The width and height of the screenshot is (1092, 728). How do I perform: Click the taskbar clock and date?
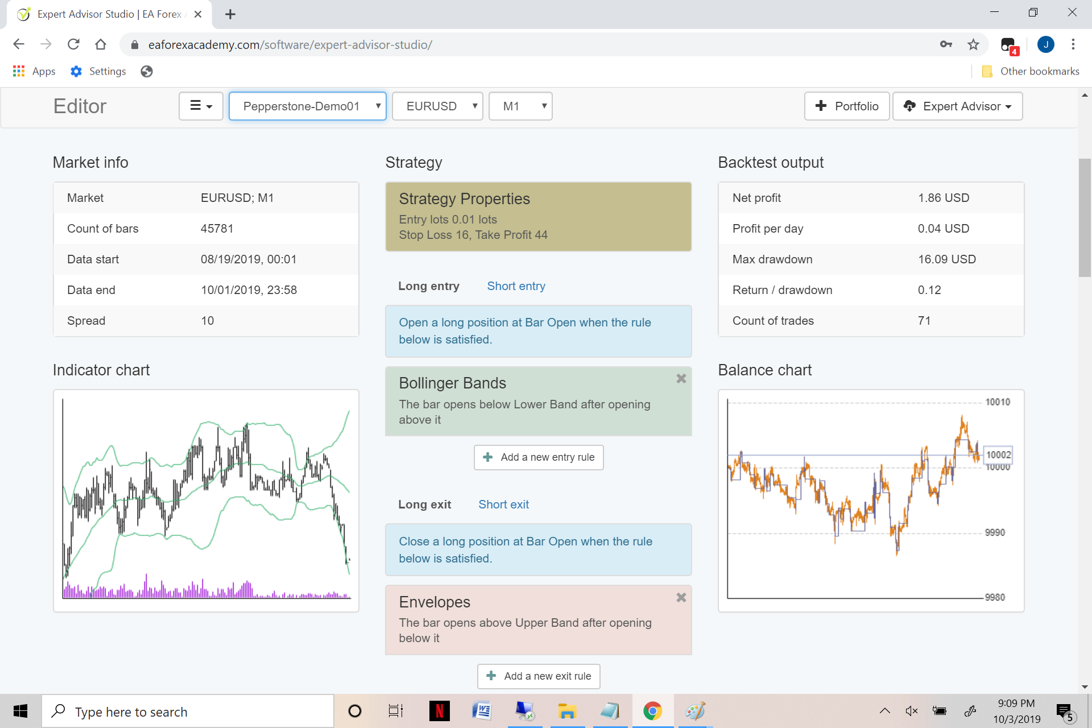point(1016,711)
